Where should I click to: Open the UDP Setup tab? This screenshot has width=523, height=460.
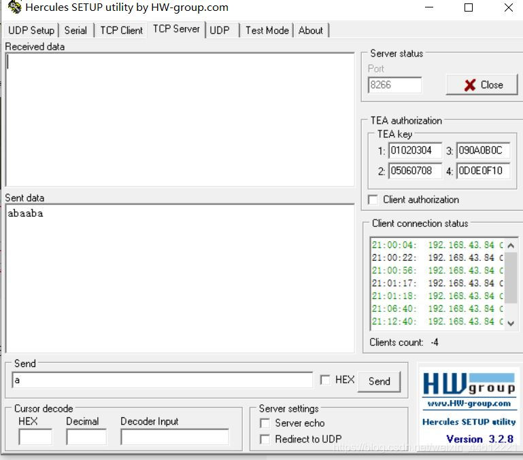31,31
